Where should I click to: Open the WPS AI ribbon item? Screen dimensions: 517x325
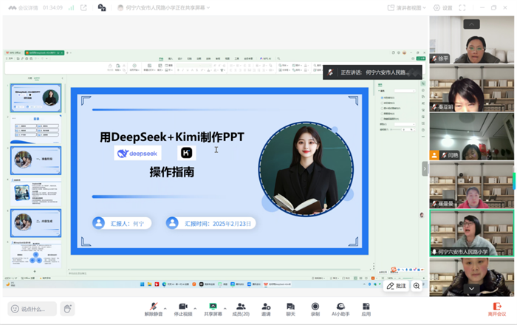click(x=265, y=58)
